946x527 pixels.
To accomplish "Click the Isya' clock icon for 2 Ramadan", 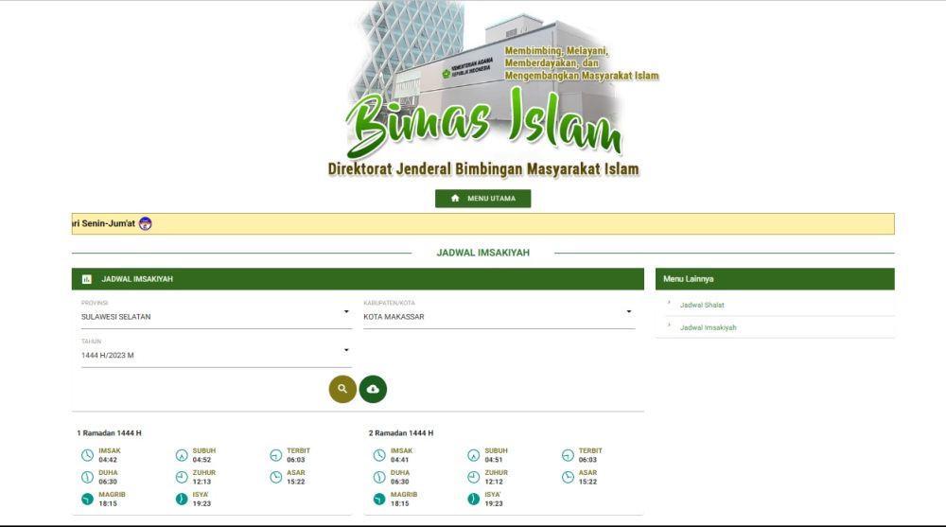I will 474,500.
